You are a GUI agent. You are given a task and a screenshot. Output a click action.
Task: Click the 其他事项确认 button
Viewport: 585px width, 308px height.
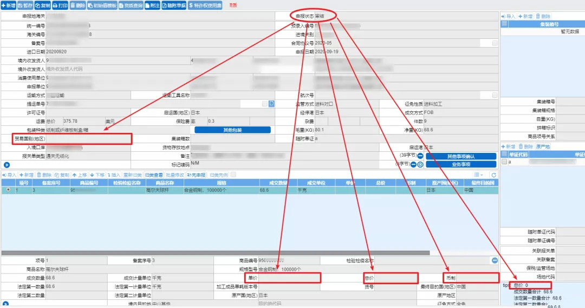point(461,156)
